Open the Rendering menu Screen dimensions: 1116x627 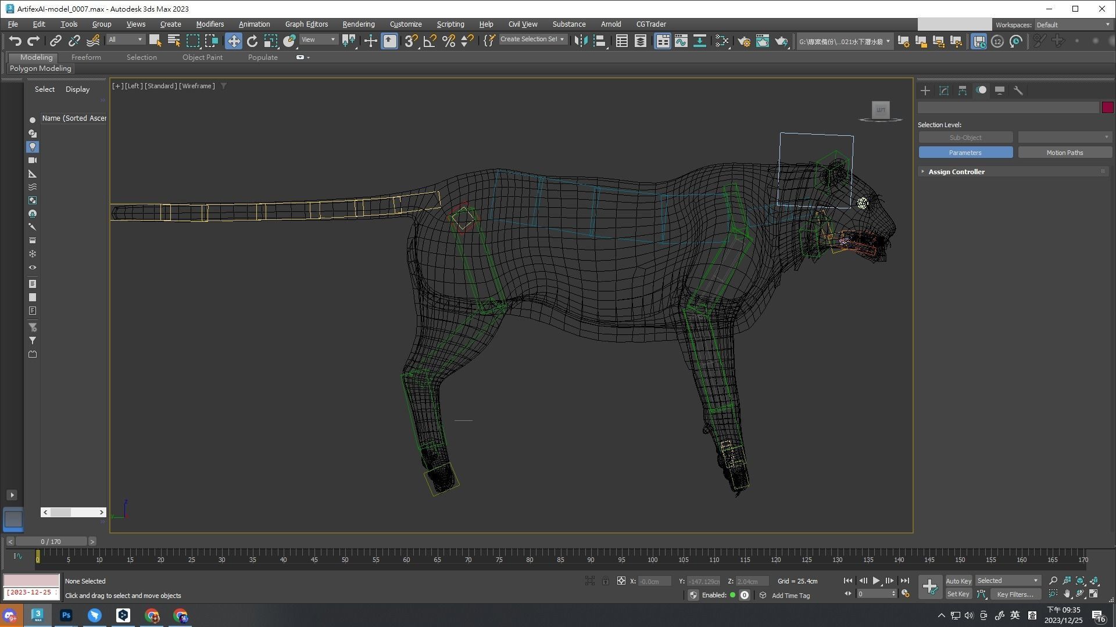[x=359, y=24]
